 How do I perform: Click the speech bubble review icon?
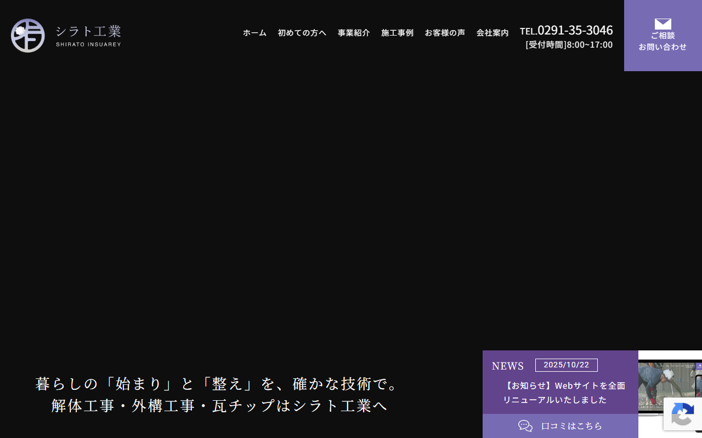(525, 426)
